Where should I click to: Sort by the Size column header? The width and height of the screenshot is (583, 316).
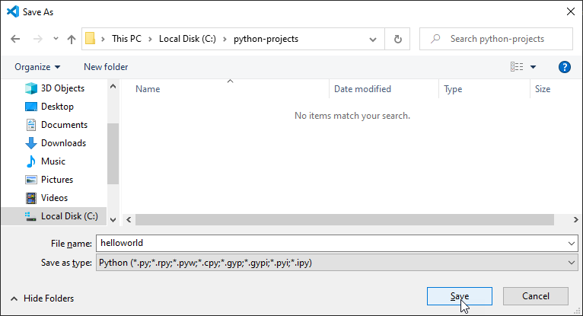pos(543,89)
